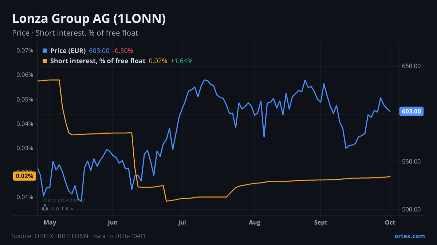This screenshot has height=245, width=437.
Task: Click the 650.00 right axis label
Action: click(412, 66)
